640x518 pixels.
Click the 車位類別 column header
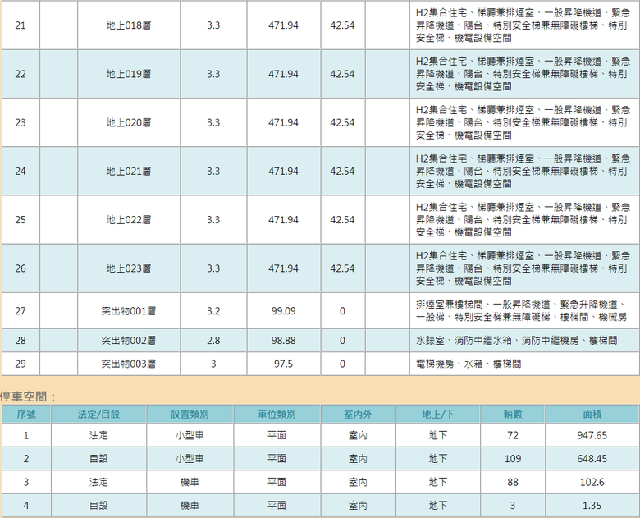pyautogui.click(x=277, y=415)
